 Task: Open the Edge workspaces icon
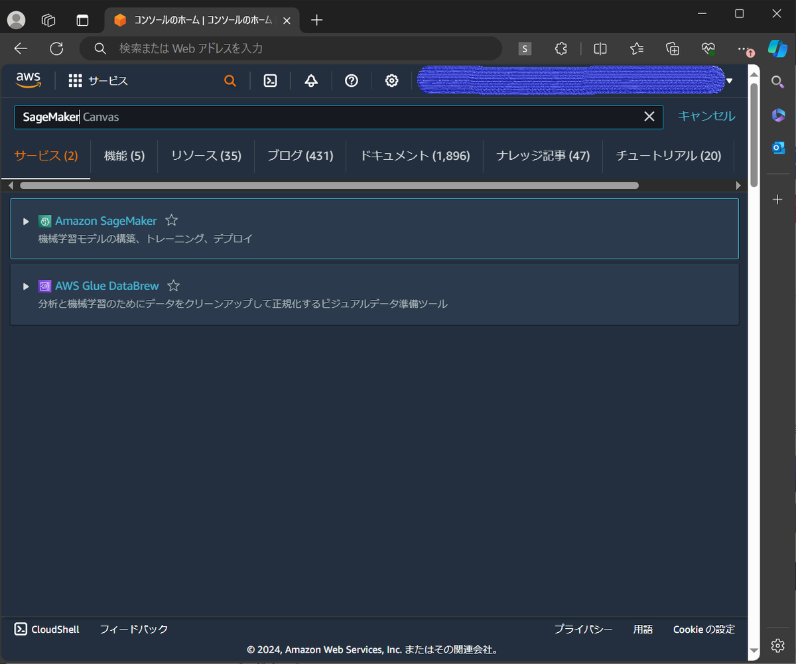tap(48, 20)
